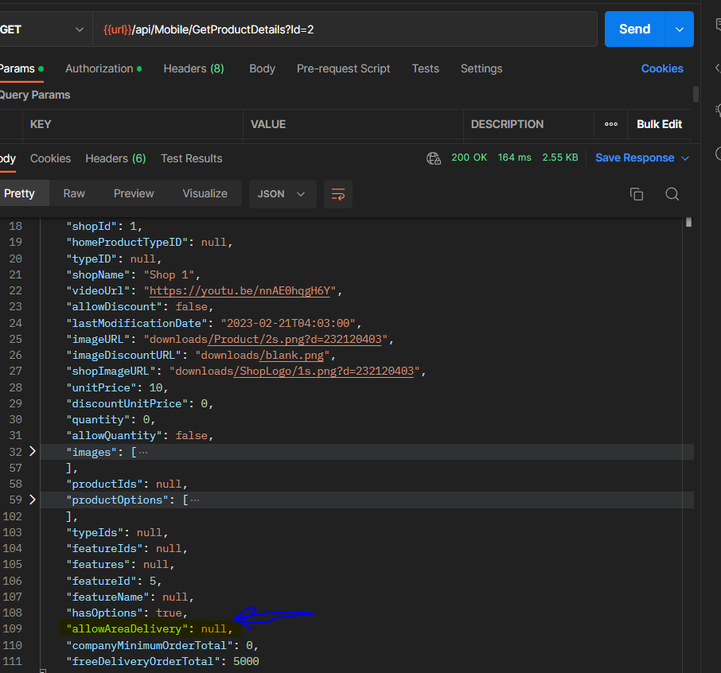Expand the collapsed "images" array

pyautogui.click(x=33, y=451)
